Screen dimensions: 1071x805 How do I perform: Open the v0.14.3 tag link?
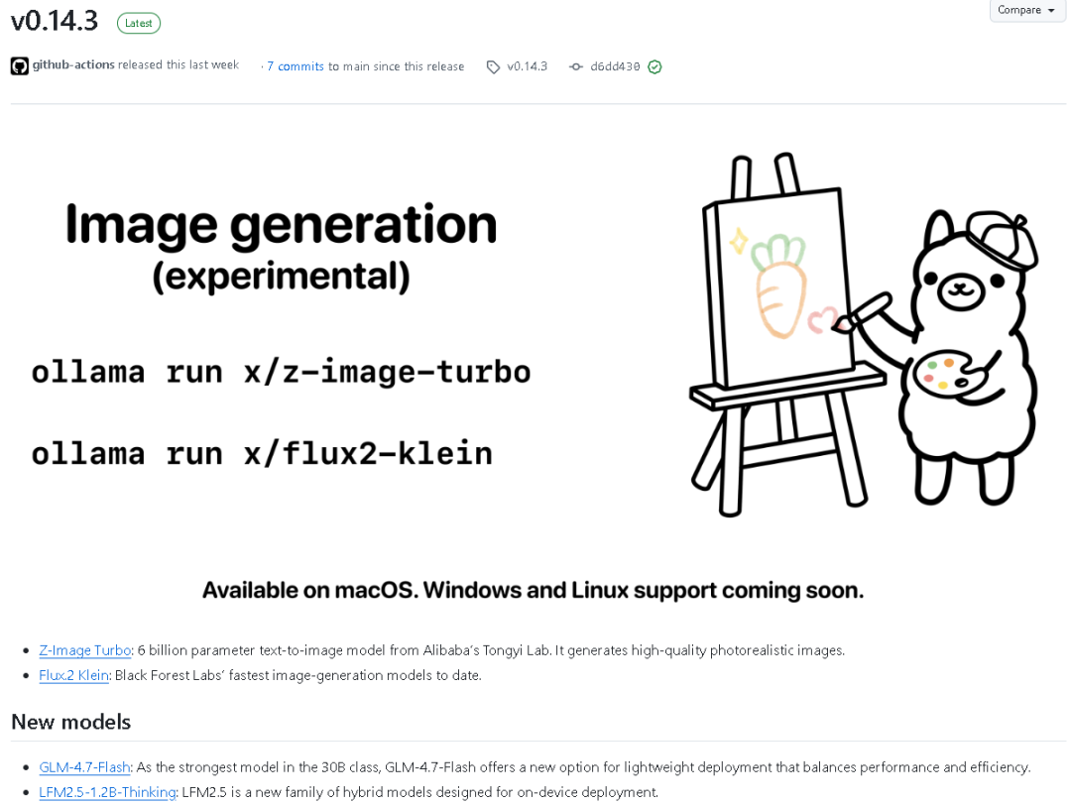(528, 66)
